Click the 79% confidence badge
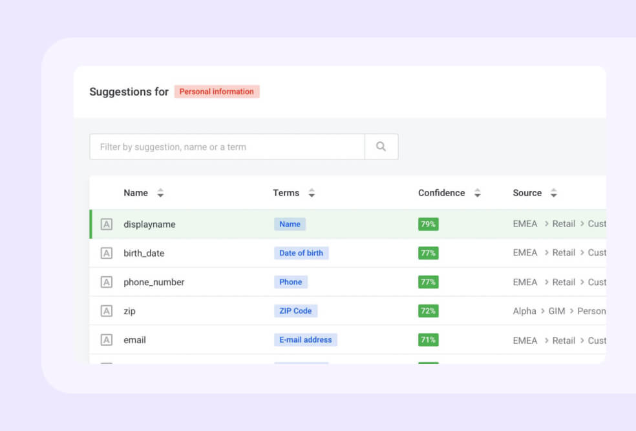636x431 pixels. coord(428,225)
